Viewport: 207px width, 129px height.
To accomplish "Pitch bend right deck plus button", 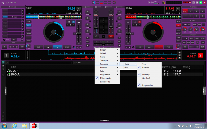I will pyautogui.click(x=130, y=47).
